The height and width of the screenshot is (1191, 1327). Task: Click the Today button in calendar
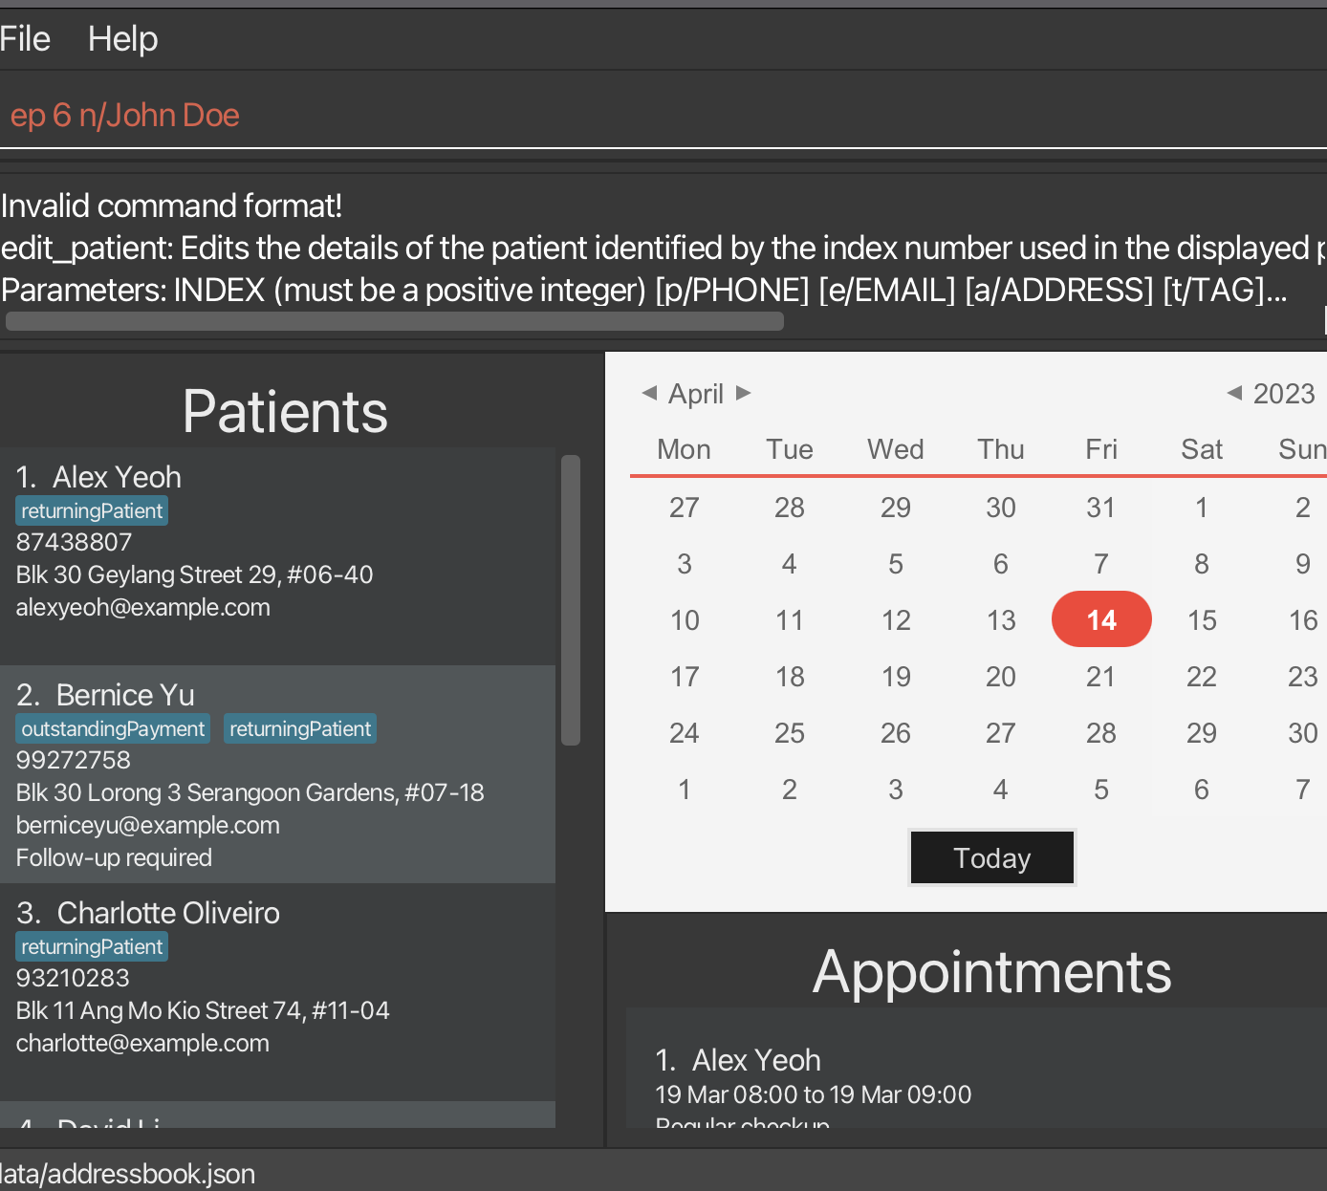pos(992,857)
